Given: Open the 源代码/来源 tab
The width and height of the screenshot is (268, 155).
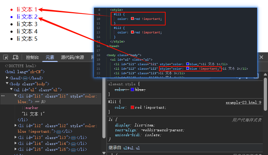Looking at the screenshot, I should click(x=72, y=57).
